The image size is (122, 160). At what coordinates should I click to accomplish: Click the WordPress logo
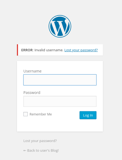[x=60, y=26]
